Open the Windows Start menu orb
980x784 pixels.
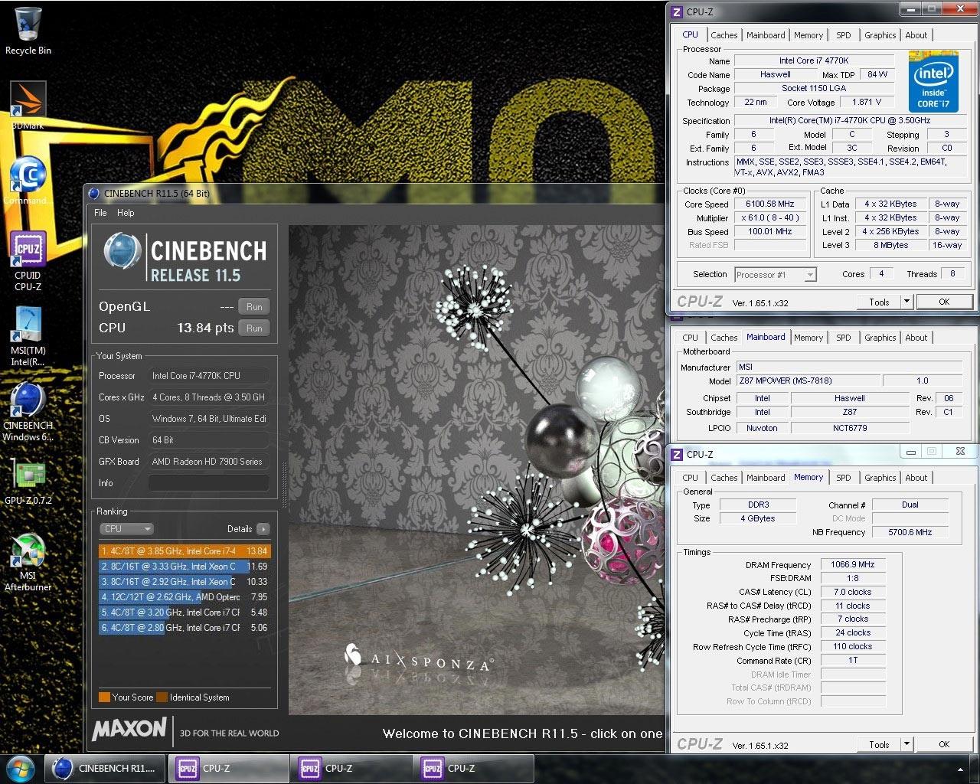21,768
